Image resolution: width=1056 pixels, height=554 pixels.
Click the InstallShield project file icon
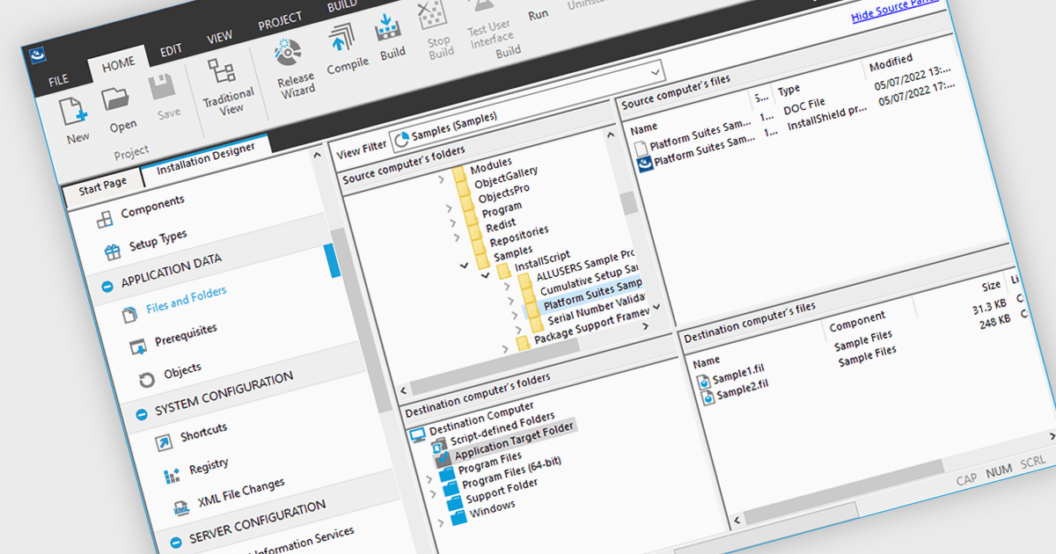click(x=644, y=164)
